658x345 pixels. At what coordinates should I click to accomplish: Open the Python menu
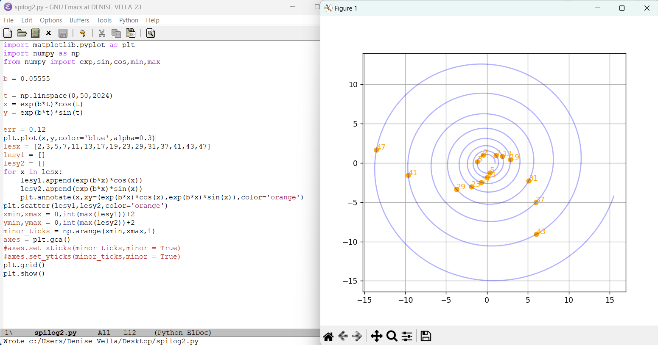coord(129,20)
